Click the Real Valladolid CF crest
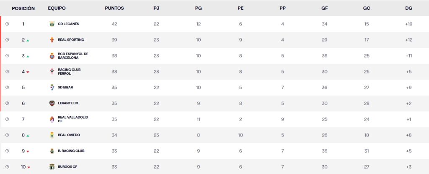Viewport: 429px width, 174px height. [x=52, y=119]
